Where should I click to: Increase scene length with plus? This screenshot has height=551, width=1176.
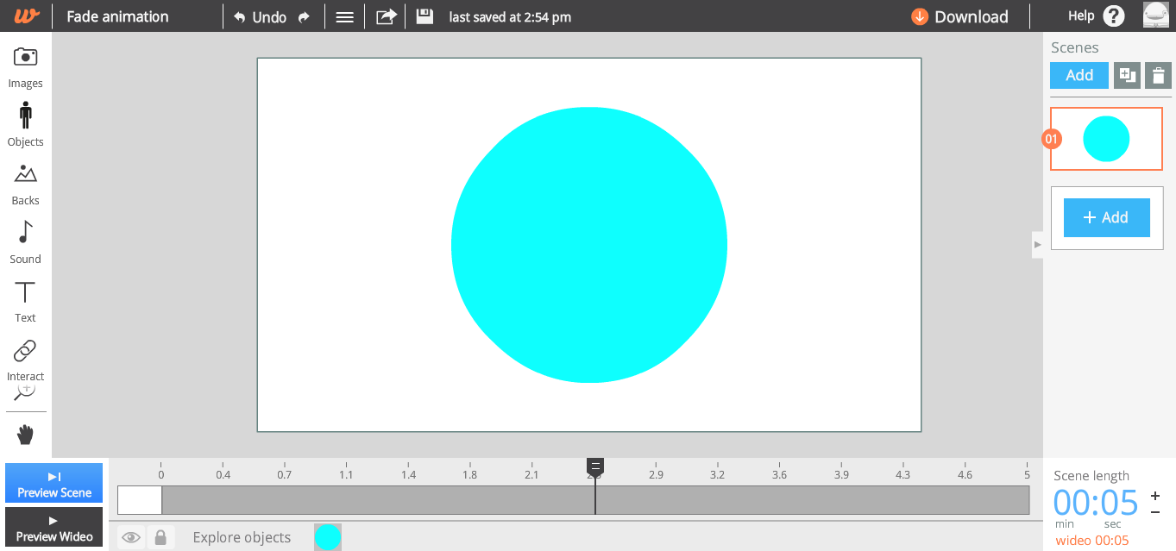click(1155, 496)
